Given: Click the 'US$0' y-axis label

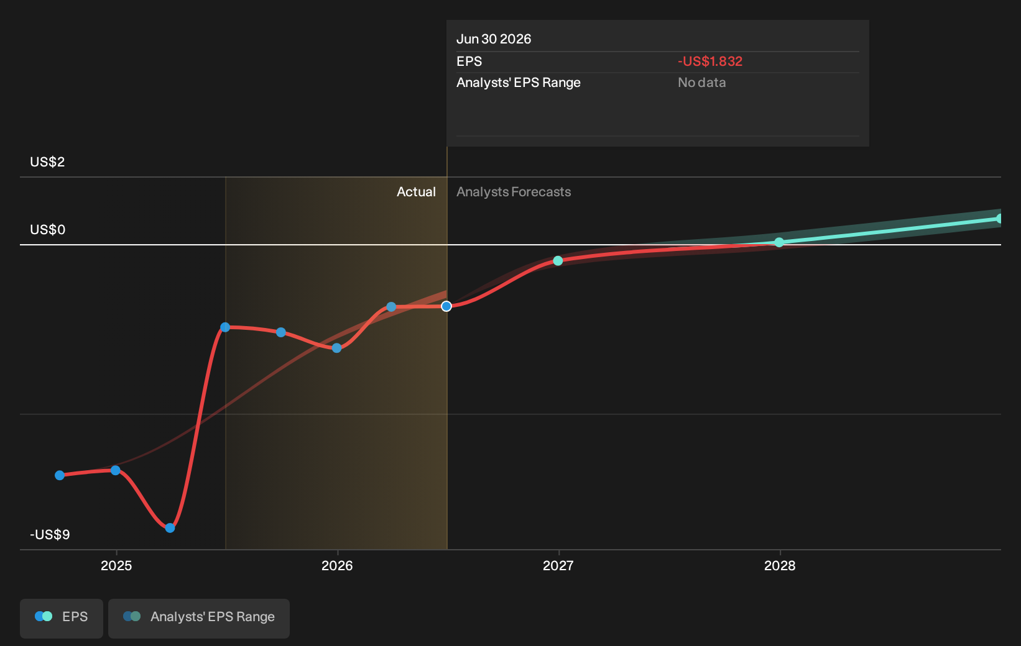Looking at the screenshot, I should [x=47, y=230].
